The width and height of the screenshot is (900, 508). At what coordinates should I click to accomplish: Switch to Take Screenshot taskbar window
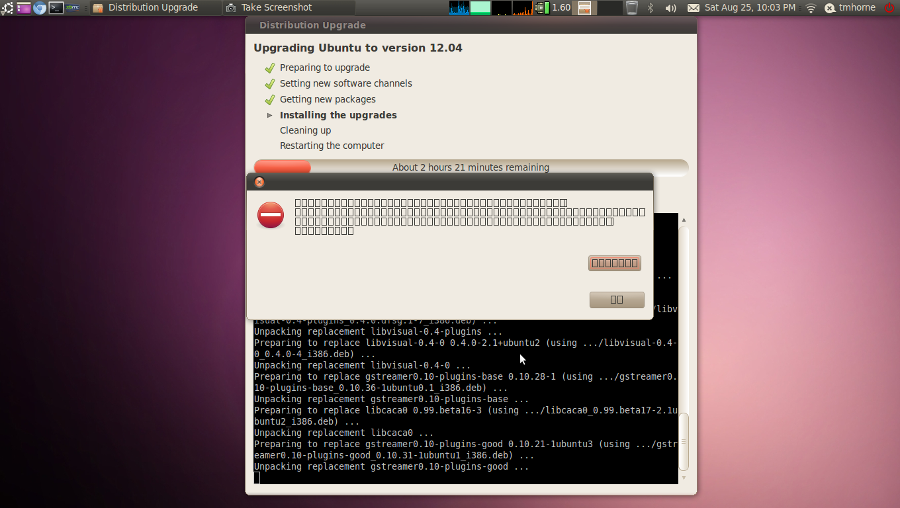(289, 8)
